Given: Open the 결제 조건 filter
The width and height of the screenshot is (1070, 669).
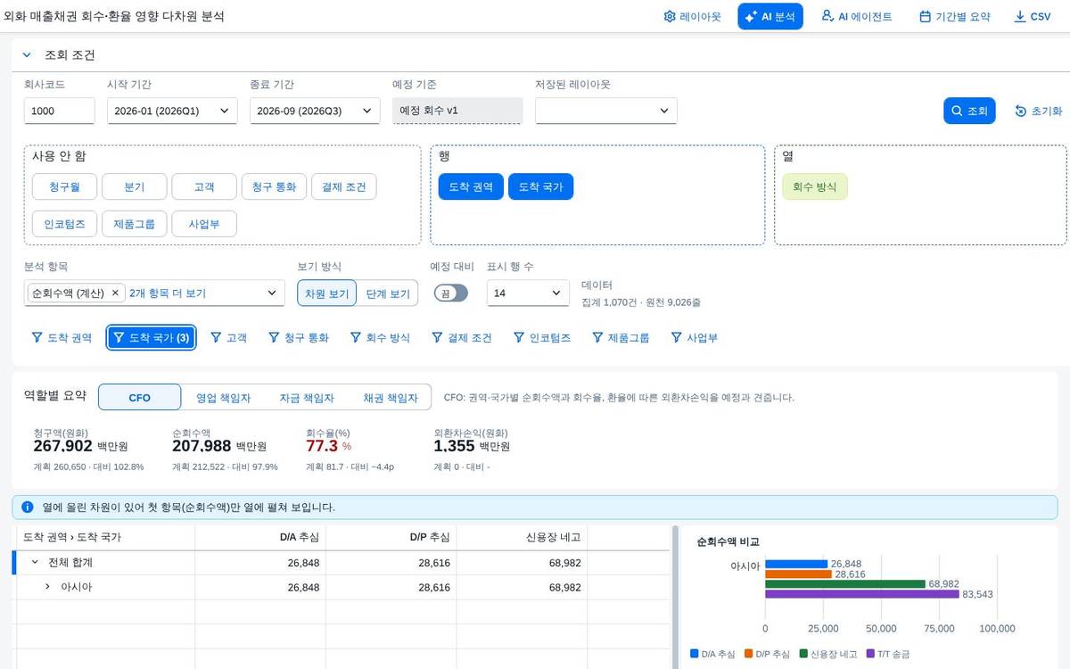Looking at the screenshot, I should tap(462, 338).
